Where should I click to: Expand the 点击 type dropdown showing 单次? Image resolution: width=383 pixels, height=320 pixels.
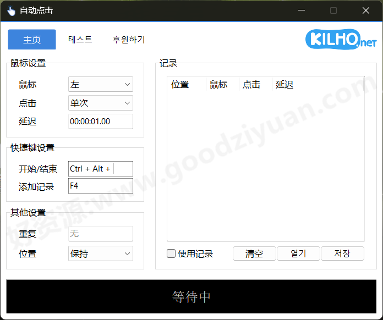[x=101, y=103]
